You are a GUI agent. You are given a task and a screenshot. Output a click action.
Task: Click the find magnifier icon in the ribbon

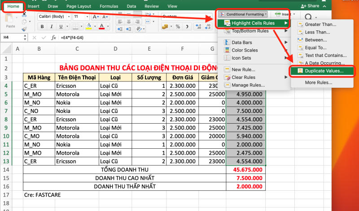(308, 17)
